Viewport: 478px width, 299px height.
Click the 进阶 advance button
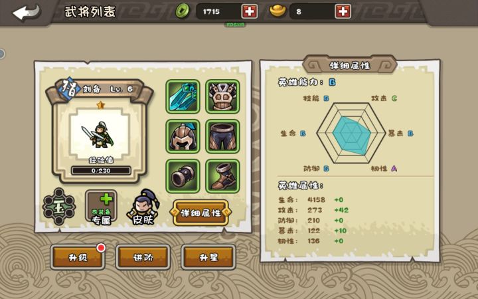pyautogui.click(x=143, y=257)
